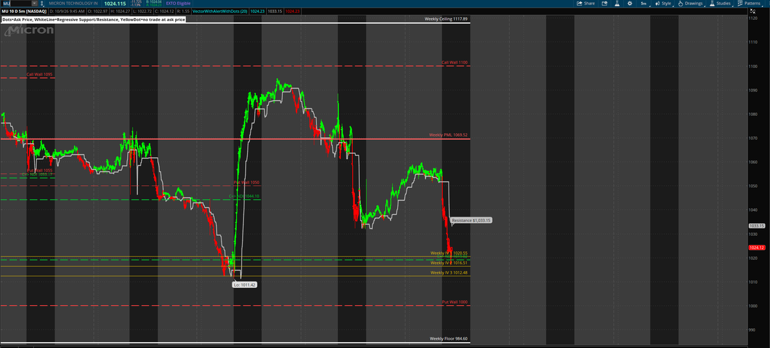The image size is (770, 348).
Task: Click the MU 10 D 5m [NASDAQ] chart title
Action: (22, 12)
